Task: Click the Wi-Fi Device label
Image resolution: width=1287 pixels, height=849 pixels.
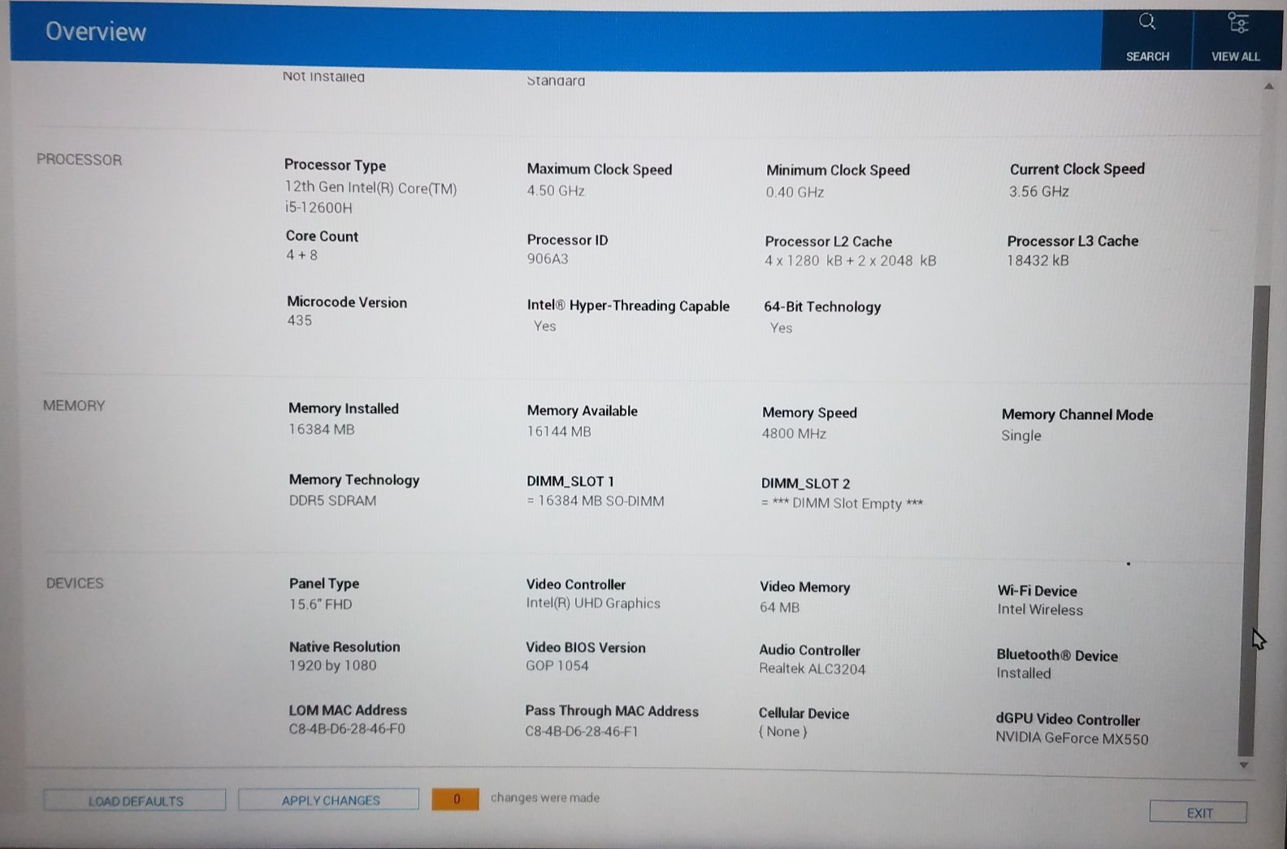Action: coord(1038,591)
